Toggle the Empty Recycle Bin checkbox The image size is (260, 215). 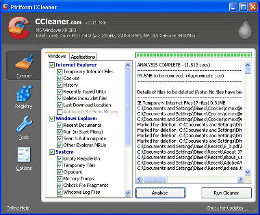point(60,158)
